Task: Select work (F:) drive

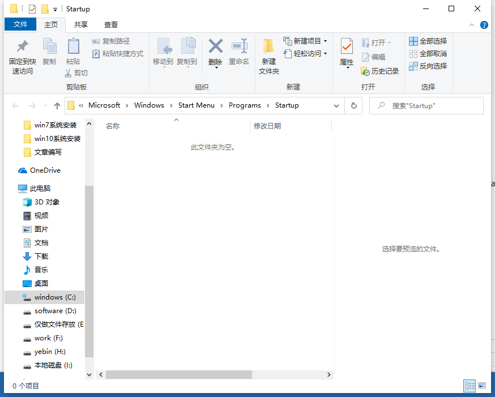Action: (x=43, y=338)
